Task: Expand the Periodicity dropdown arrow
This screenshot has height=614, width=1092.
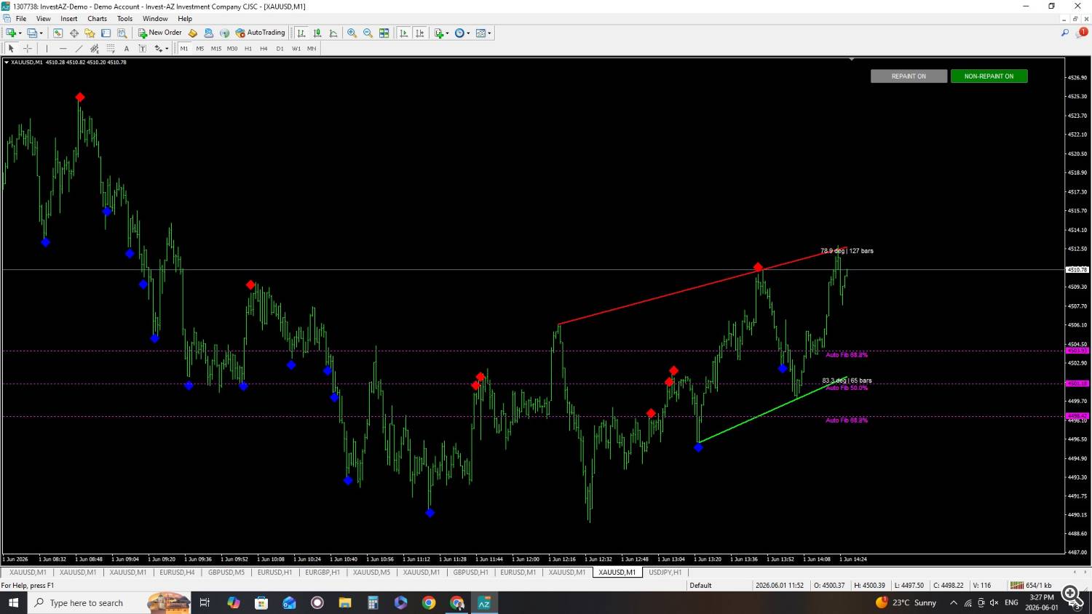Action: tap(468, 33)
